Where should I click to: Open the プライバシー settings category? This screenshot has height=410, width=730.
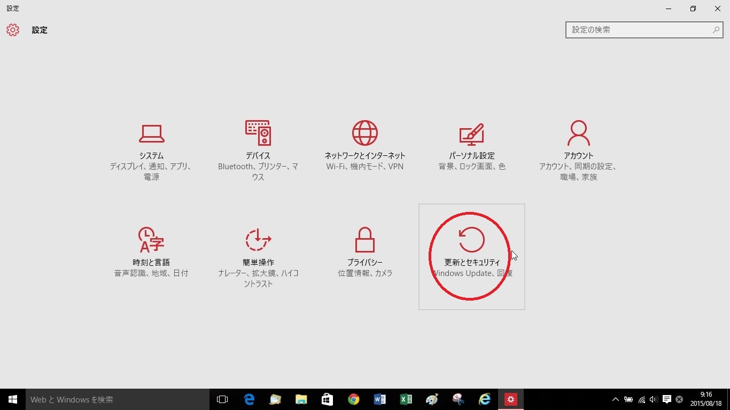point(365,257)
